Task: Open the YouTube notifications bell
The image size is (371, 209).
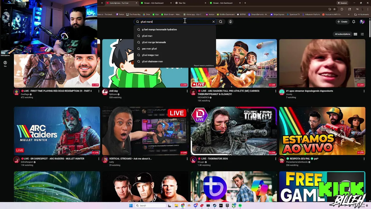Action: click(354, 22)
